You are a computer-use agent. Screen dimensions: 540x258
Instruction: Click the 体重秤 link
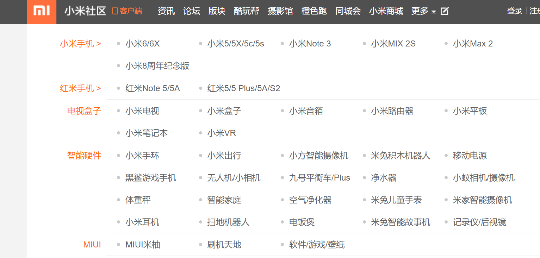(x=138, y=200)
